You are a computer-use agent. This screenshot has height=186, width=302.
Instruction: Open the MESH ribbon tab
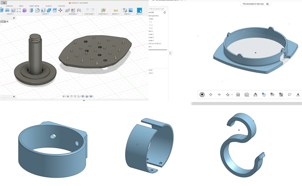[x=21, y=6]
